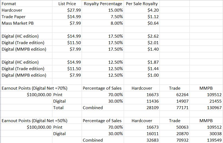Click the Hardcover list price $27.99 cell
The height and width of the screenshot is (143, 223).
[x=67, y=10]
